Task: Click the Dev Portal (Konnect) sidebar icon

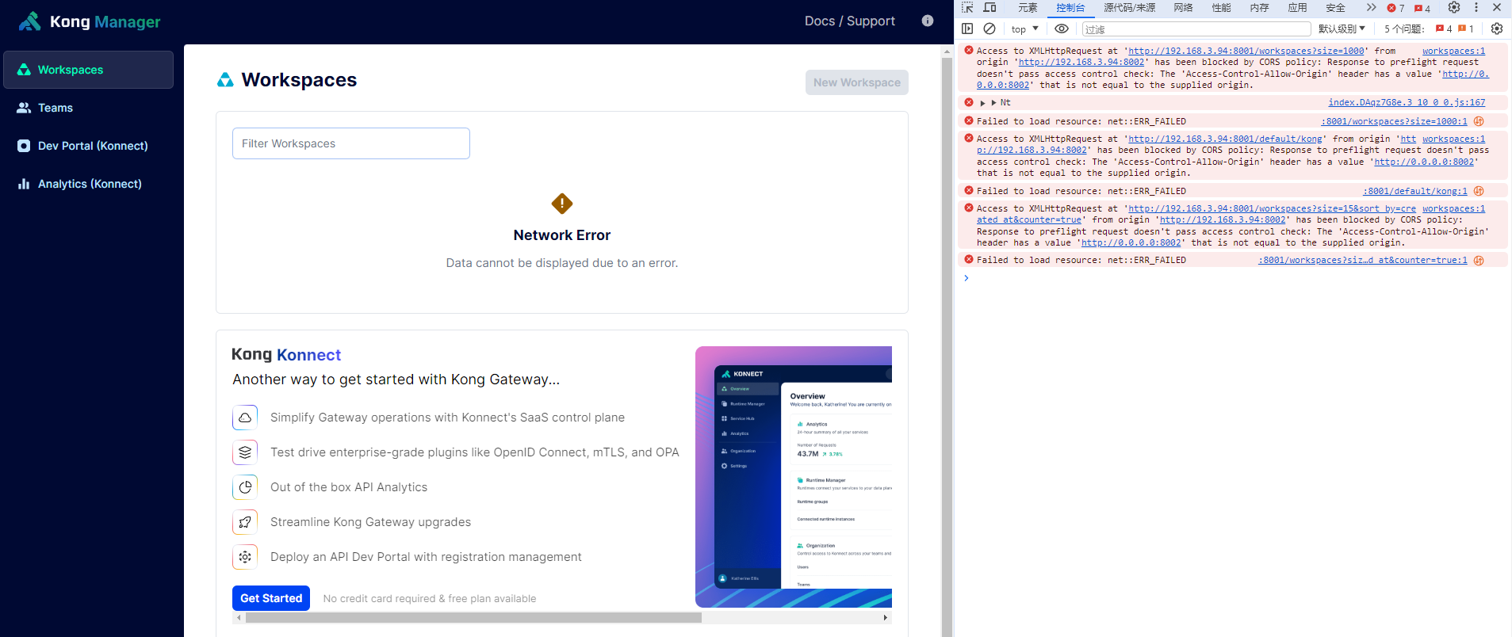Action: coord(24,146)
